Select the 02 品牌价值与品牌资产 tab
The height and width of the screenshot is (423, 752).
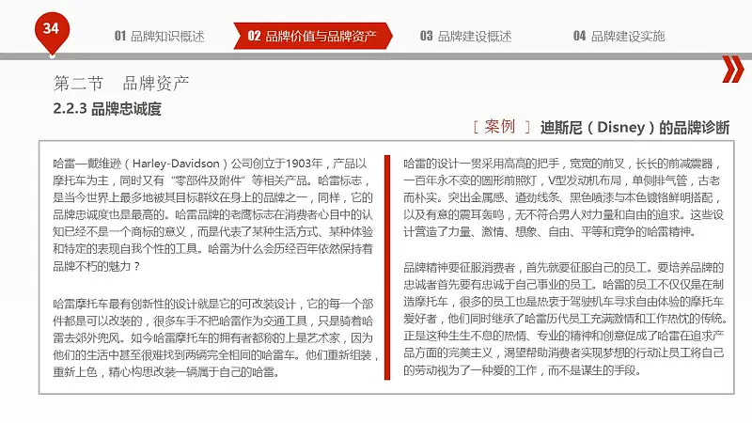tap(313, 36)
